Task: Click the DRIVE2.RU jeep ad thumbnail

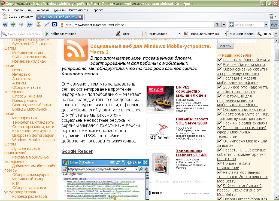Action: 160,100
